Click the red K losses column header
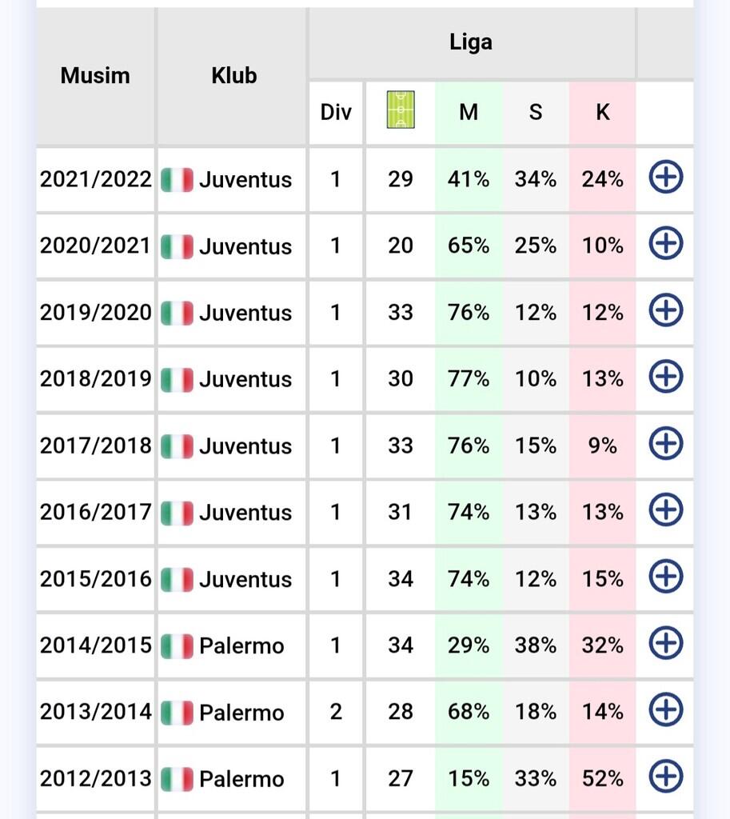The image size is (730, 819). [x=603, y=112]
